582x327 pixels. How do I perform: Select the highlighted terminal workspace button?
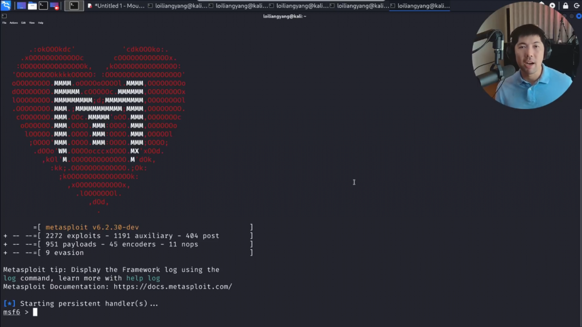74,6
